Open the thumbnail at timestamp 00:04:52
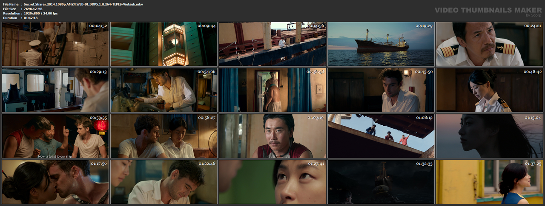This screenshot has height=206, width=545. click(x=55, y=44)
